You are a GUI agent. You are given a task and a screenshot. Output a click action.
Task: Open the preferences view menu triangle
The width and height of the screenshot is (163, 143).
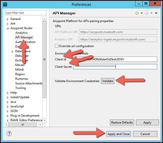tap(156, 13)
